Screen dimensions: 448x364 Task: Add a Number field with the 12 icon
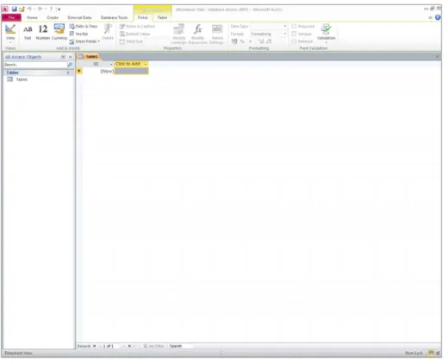pyautogui.click(x=43, y=33)
